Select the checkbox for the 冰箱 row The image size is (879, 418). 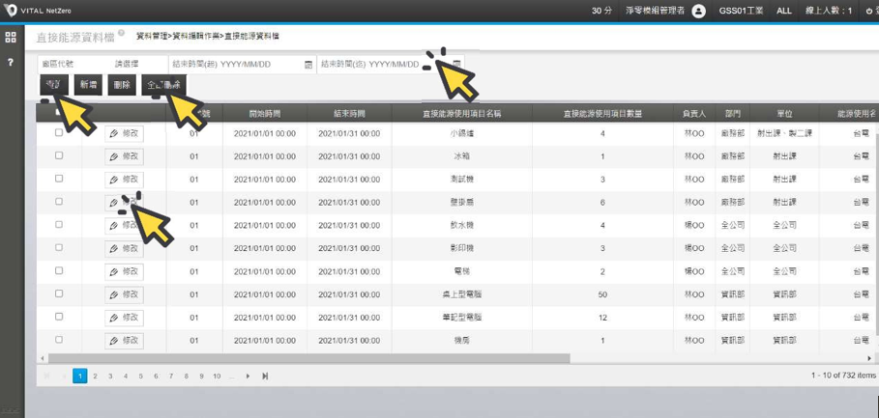[59, 155]
